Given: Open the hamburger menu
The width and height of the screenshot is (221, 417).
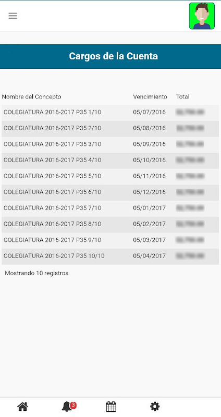Looking at the screenshot, I should (x=13, y=16).
